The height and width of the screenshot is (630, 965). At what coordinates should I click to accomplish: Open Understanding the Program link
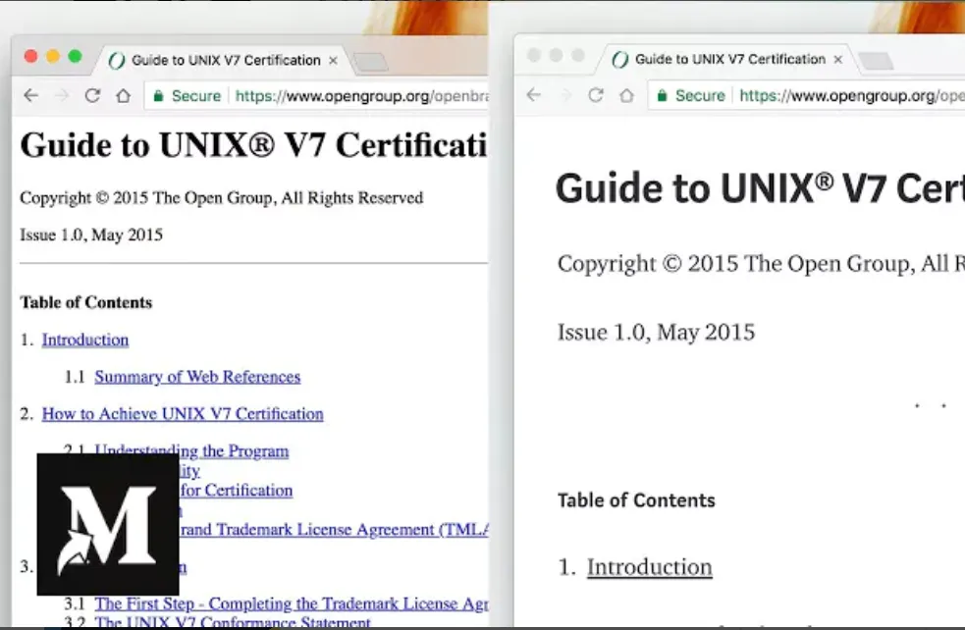(191, 450)
